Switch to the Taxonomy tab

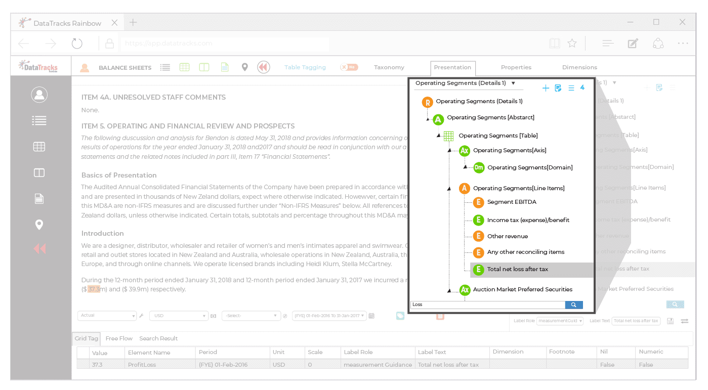(x=389, y=67)
